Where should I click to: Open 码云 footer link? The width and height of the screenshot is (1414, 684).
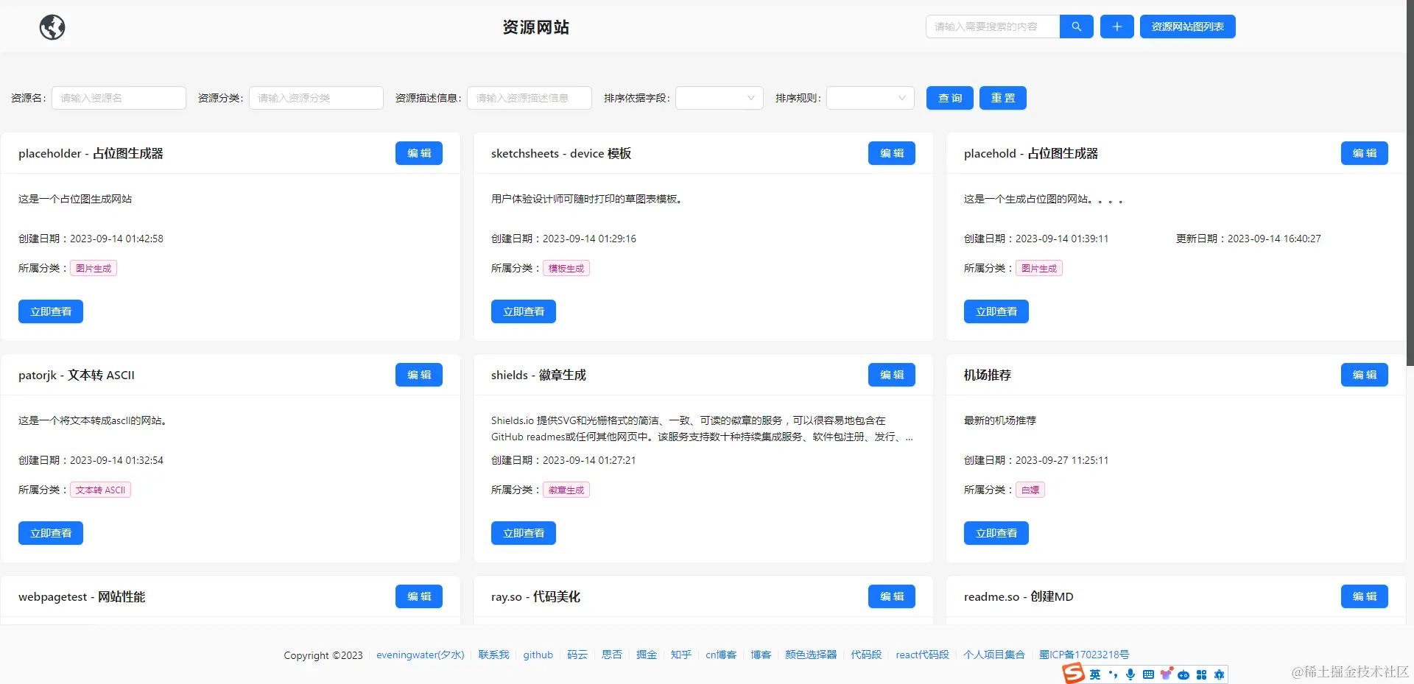tap(577, 655)
